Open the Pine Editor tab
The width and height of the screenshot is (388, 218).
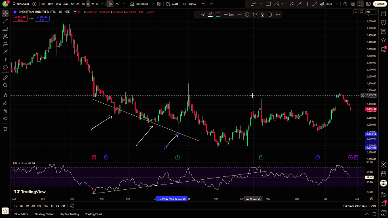21,214
